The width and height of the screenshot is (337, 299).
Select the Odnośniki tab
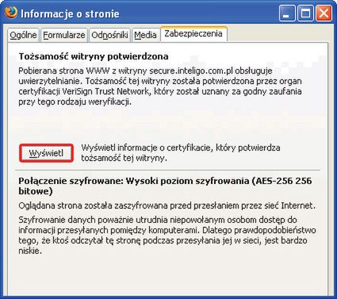(109, 35)
